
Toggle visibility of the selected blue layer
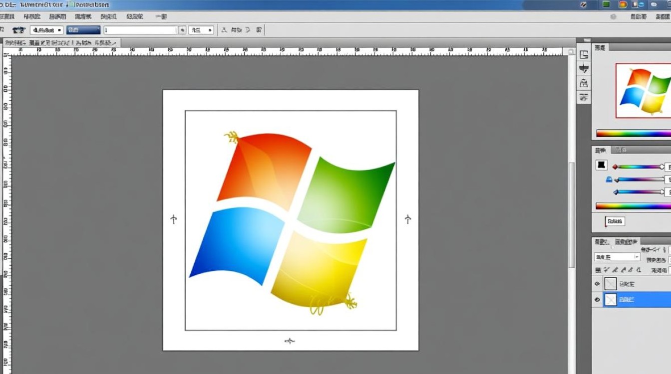point(597,300)
